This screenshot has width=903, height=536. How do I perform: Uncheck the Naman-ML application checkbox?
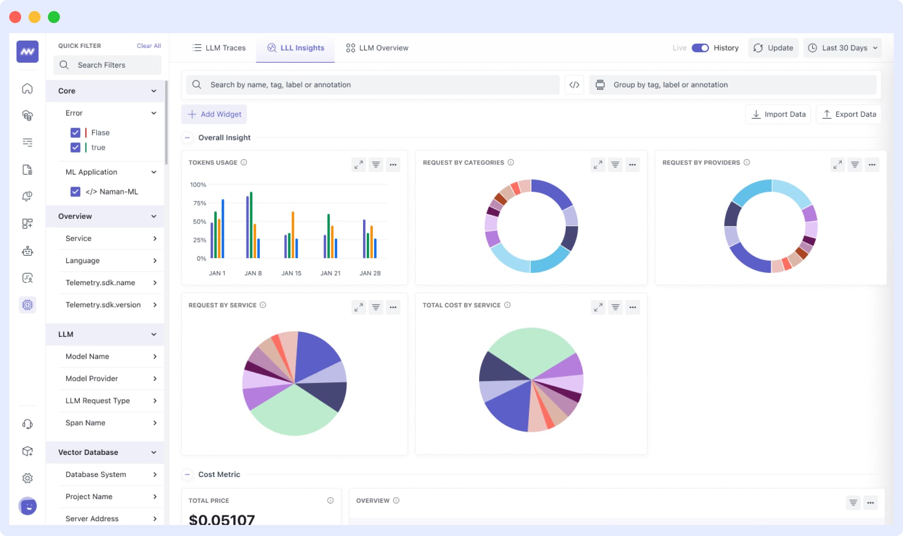pyautogui.click(x=76, y=192)
